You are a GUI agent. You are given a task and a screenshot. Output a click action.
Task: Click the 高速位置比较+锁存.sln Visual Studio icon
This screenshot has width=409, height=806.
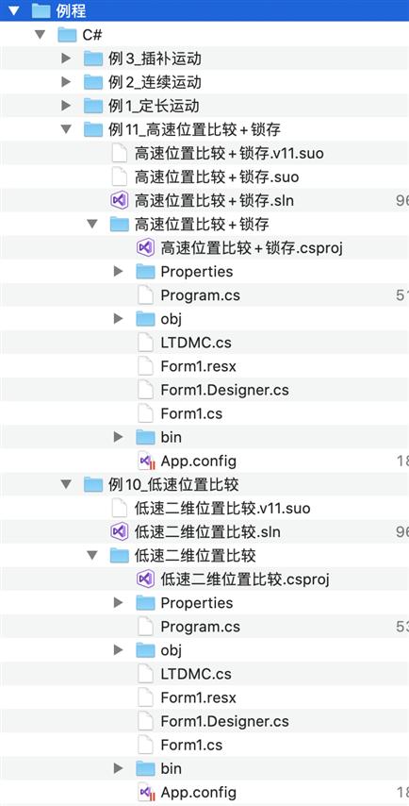[x=119, y=200]
